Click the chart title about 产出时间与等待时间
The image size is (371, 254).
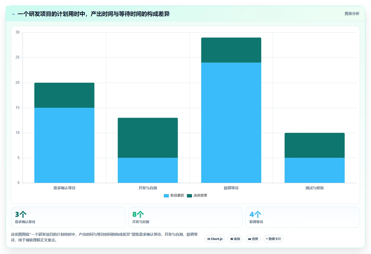93,14
